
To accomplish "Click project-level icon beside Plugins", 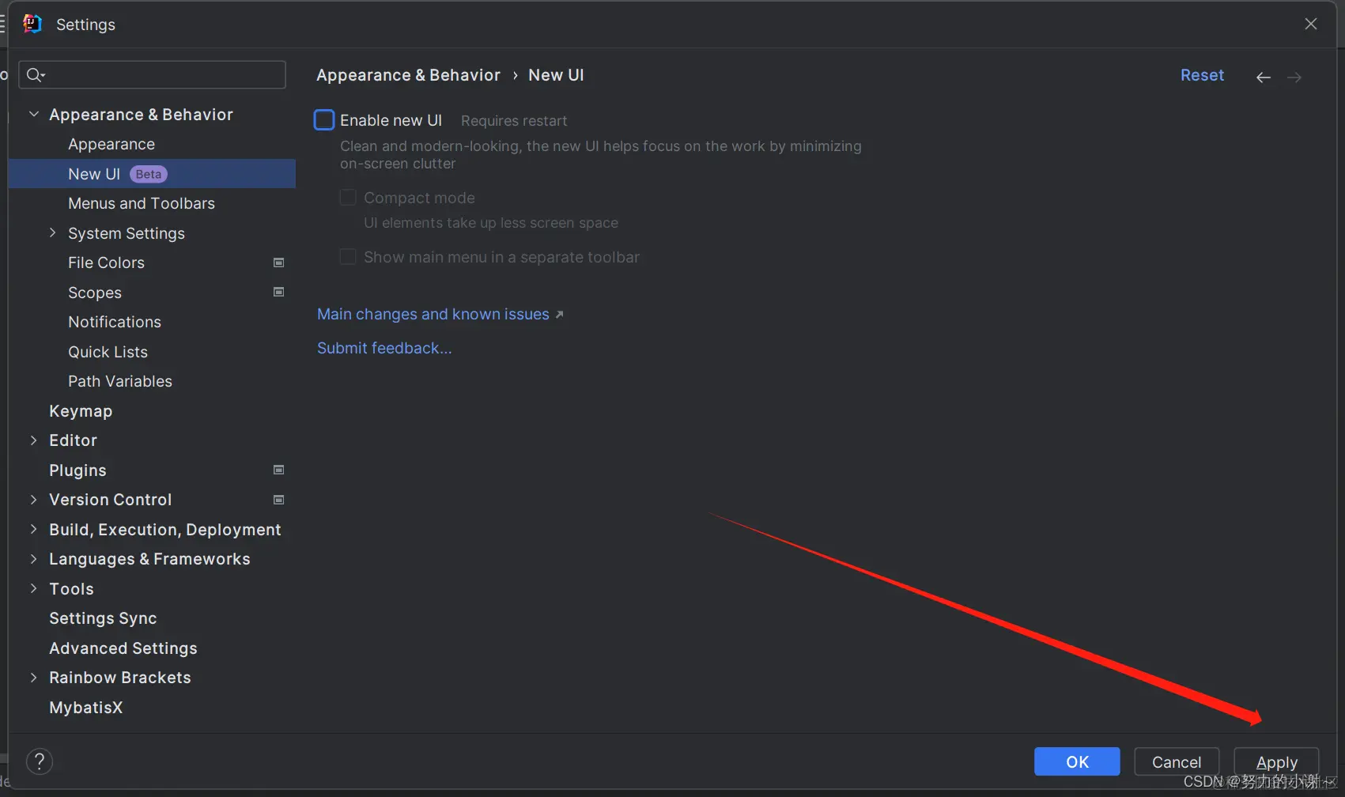I will (278, 470).
